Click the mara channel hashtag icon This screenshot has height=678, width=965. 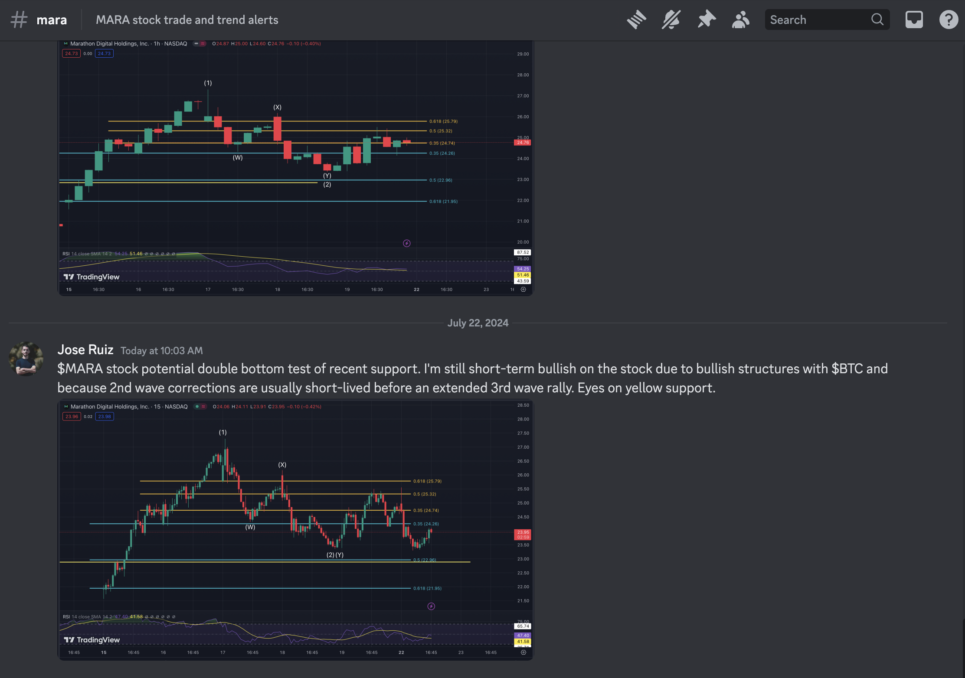point(19,20)
